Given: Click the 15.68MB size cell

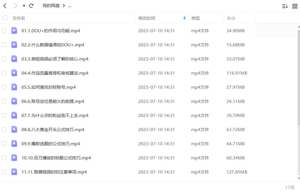Looking at the screenshot, I should (236, 45).
